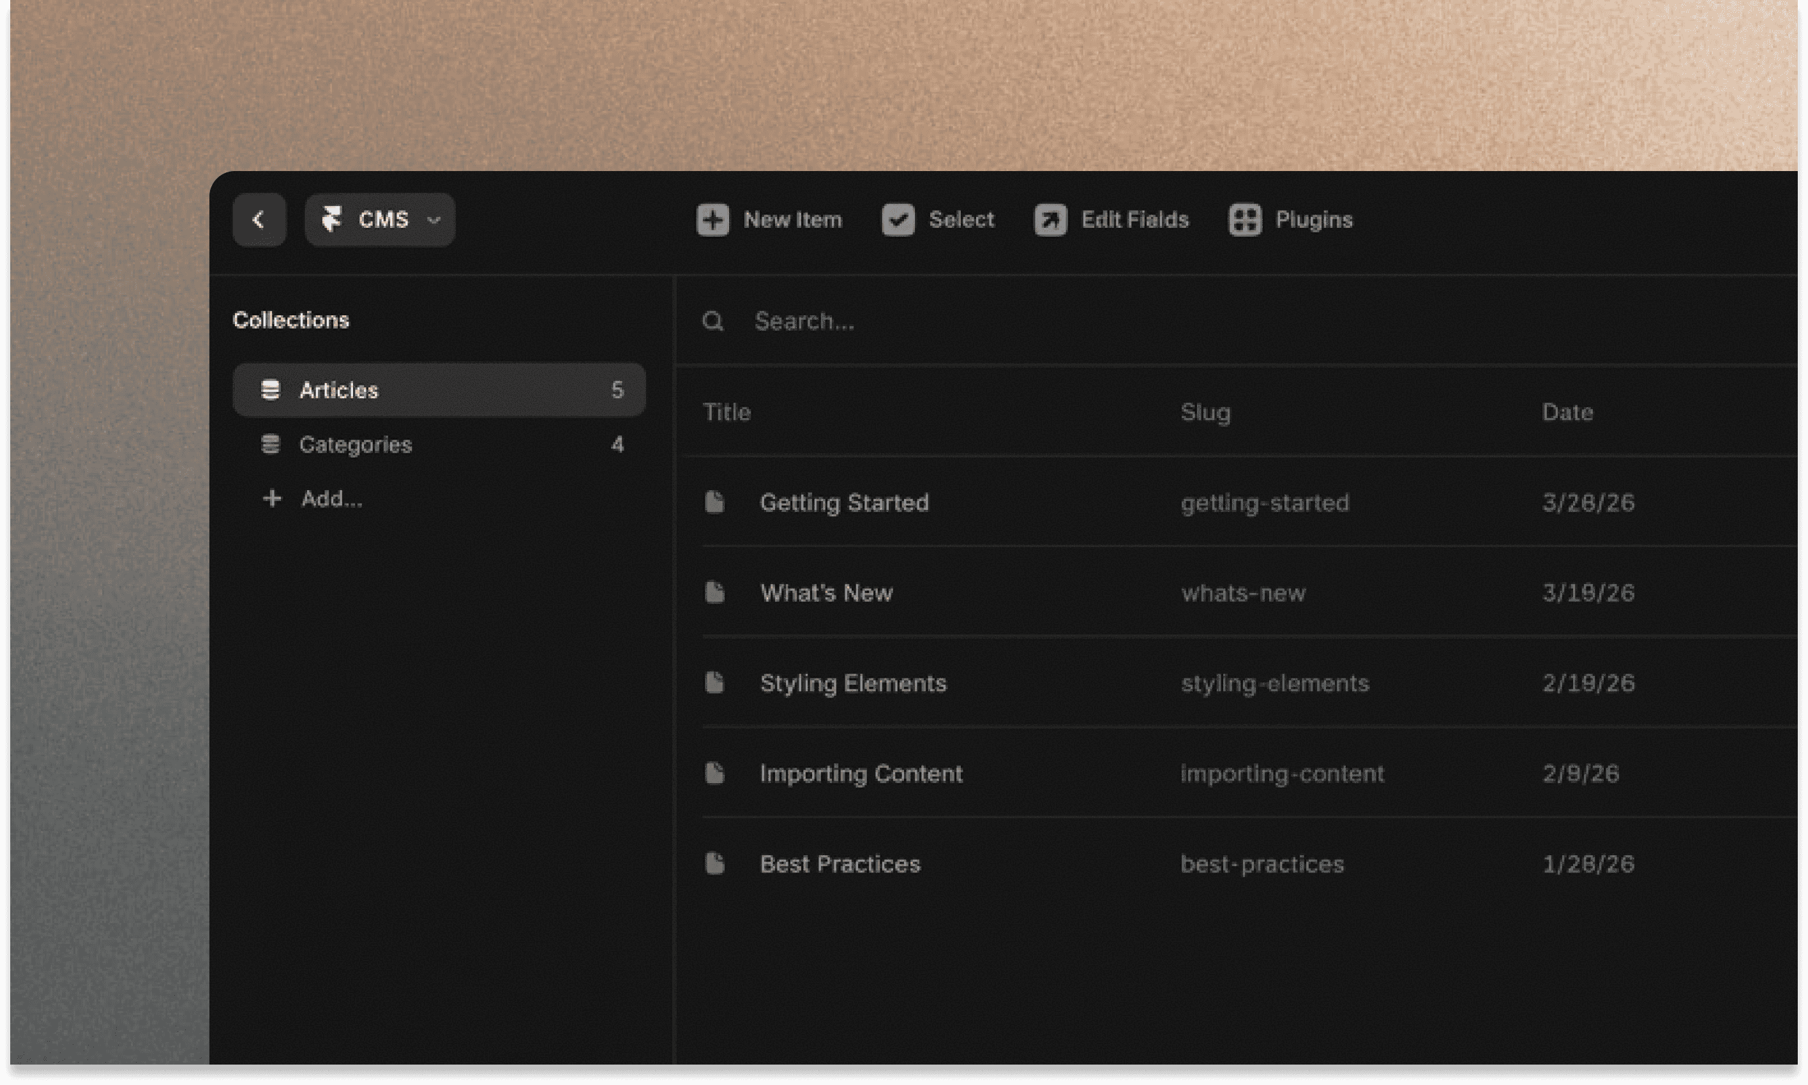Image resolution: width=1808 pixels, height=1085 pixels.
Task: Sort by the Title column header
Action: [x=727, y=412]
